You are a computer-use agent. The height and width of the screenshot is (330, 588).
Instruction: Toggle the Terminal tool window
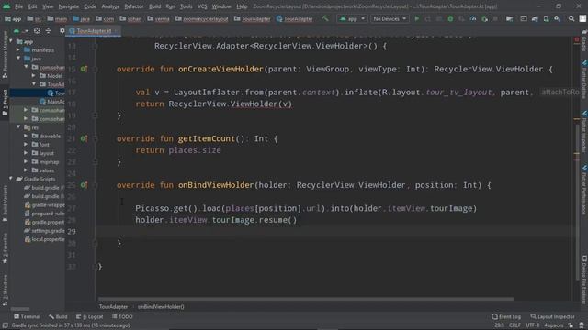27,316
